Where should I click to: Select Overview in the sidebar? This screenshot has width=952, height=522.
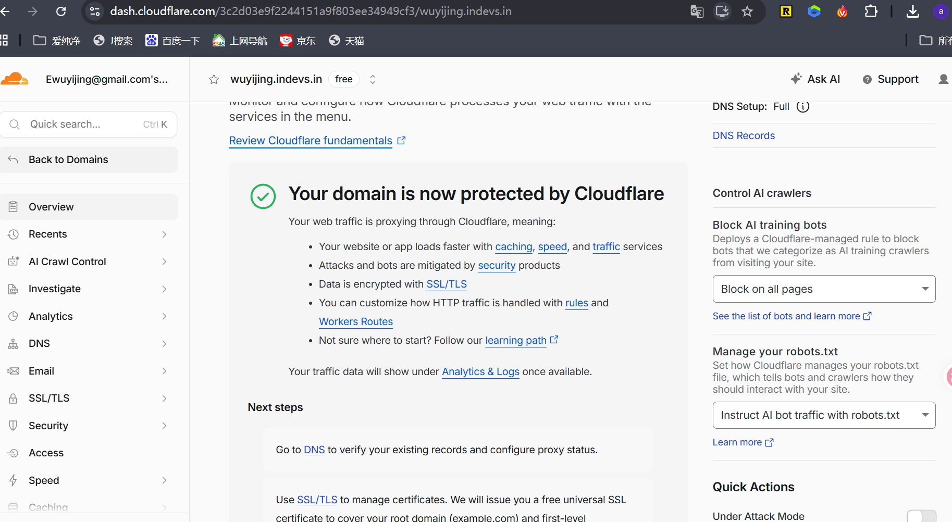pos(89,207)
